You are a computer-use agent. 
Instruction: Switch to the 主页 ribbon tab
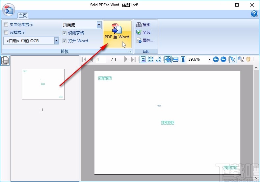(x=23, y=15)
